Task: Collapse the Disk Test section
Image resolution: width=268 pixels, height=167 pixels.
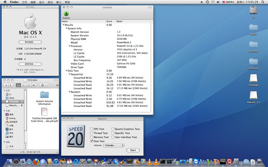Action: pyautogui.click(x=67, y=71)
